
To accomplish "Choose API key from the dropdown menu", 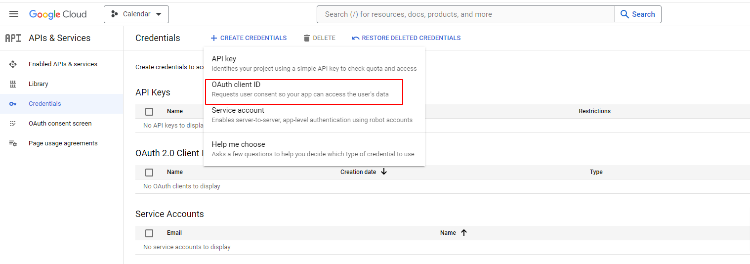I will [x=314, y=63].
